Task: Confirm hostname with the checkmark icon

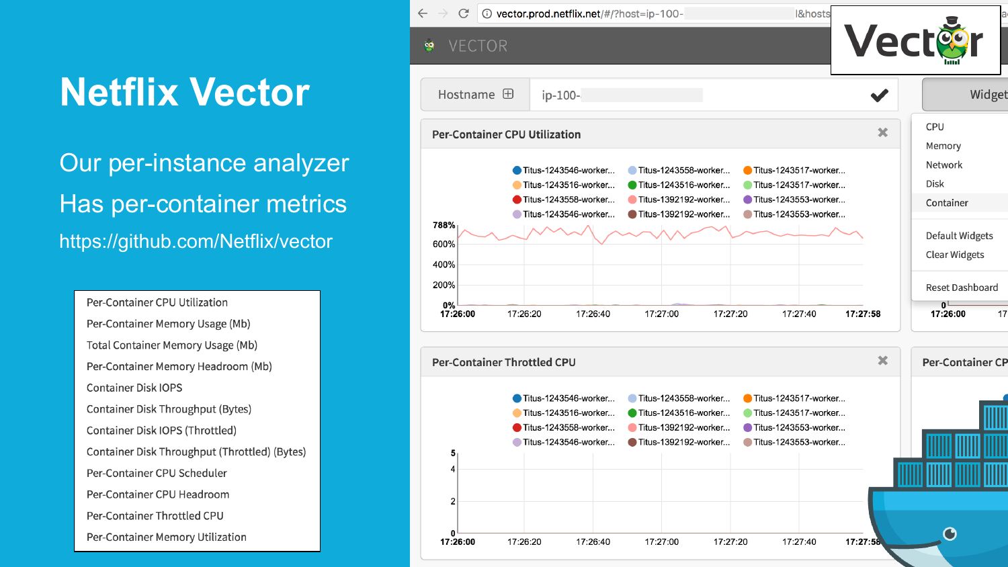Action: pos(879,95)
